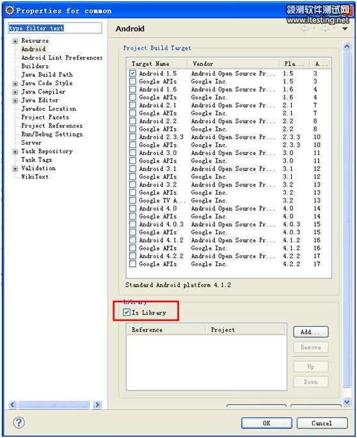Check the Android 2.3.3 target checkbox
357x438 pixels.
pos(132,137)
